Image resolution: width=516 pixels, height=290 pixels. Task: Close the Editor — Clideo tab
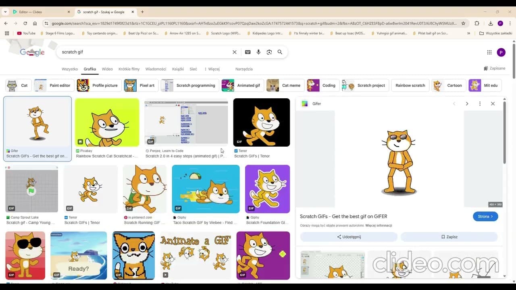69,12
